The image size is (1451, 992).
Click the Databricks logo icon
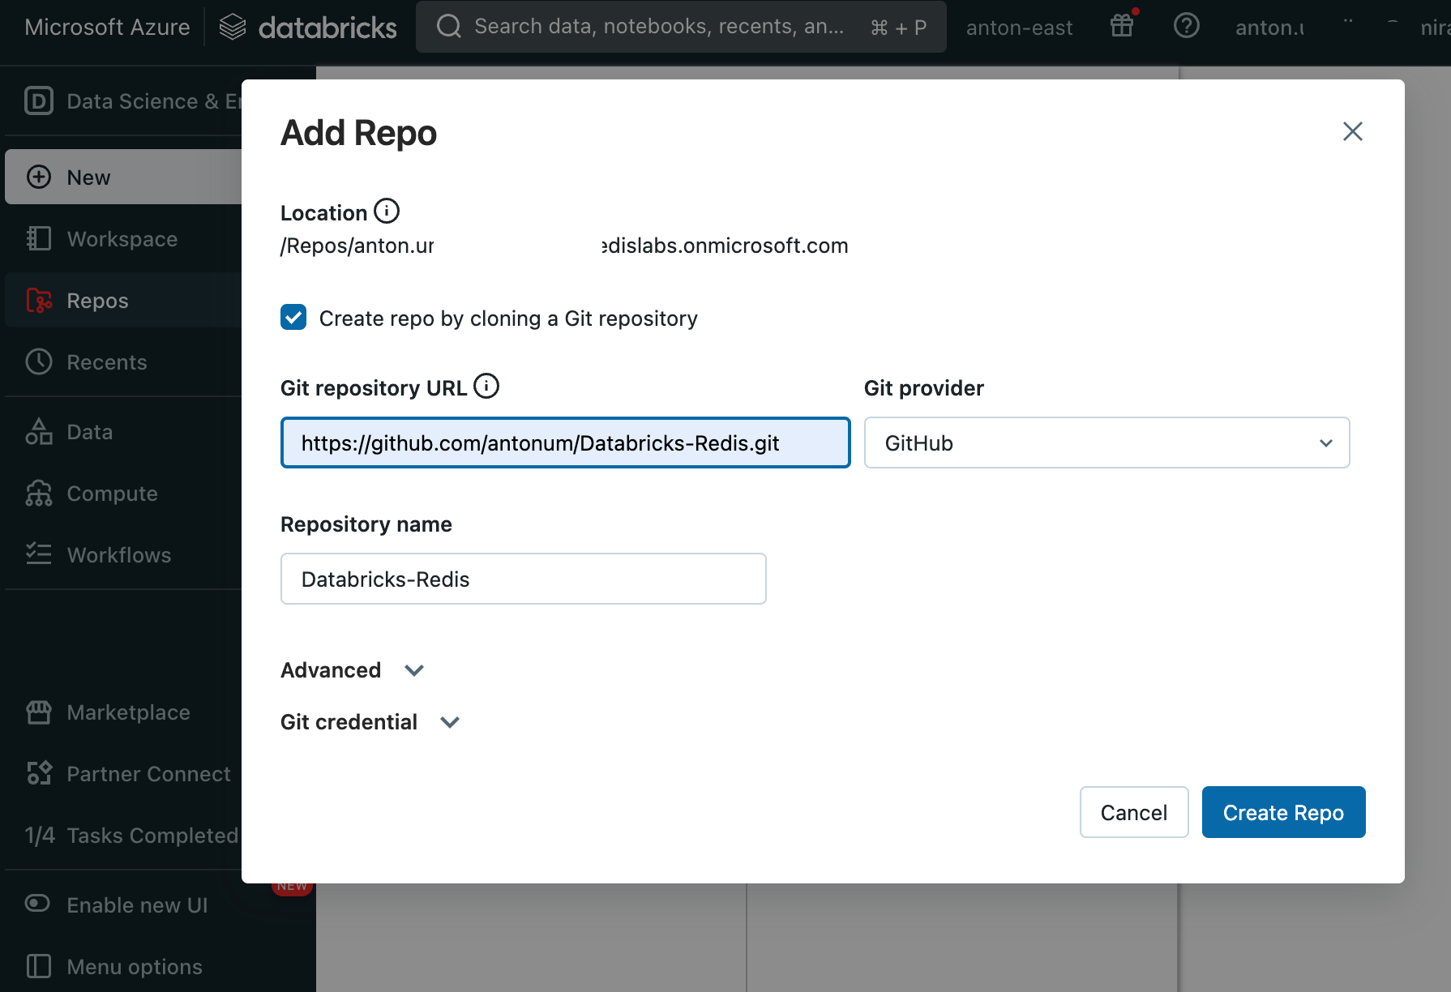coord(233,27)
